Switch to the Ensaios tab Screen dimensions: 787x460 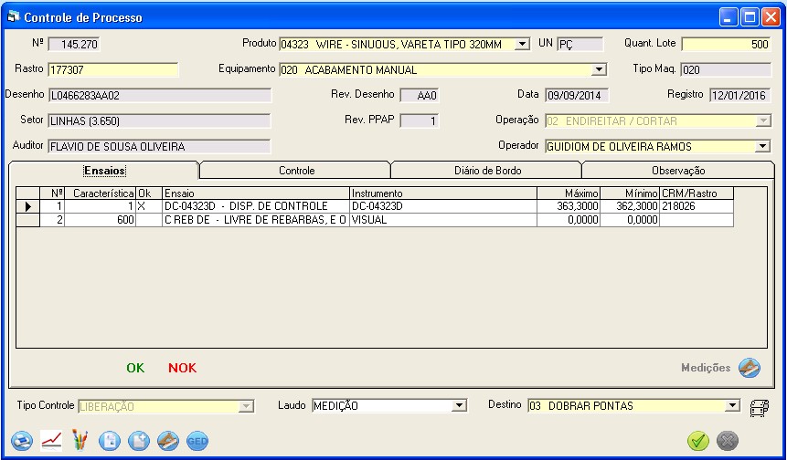point(104,171)
